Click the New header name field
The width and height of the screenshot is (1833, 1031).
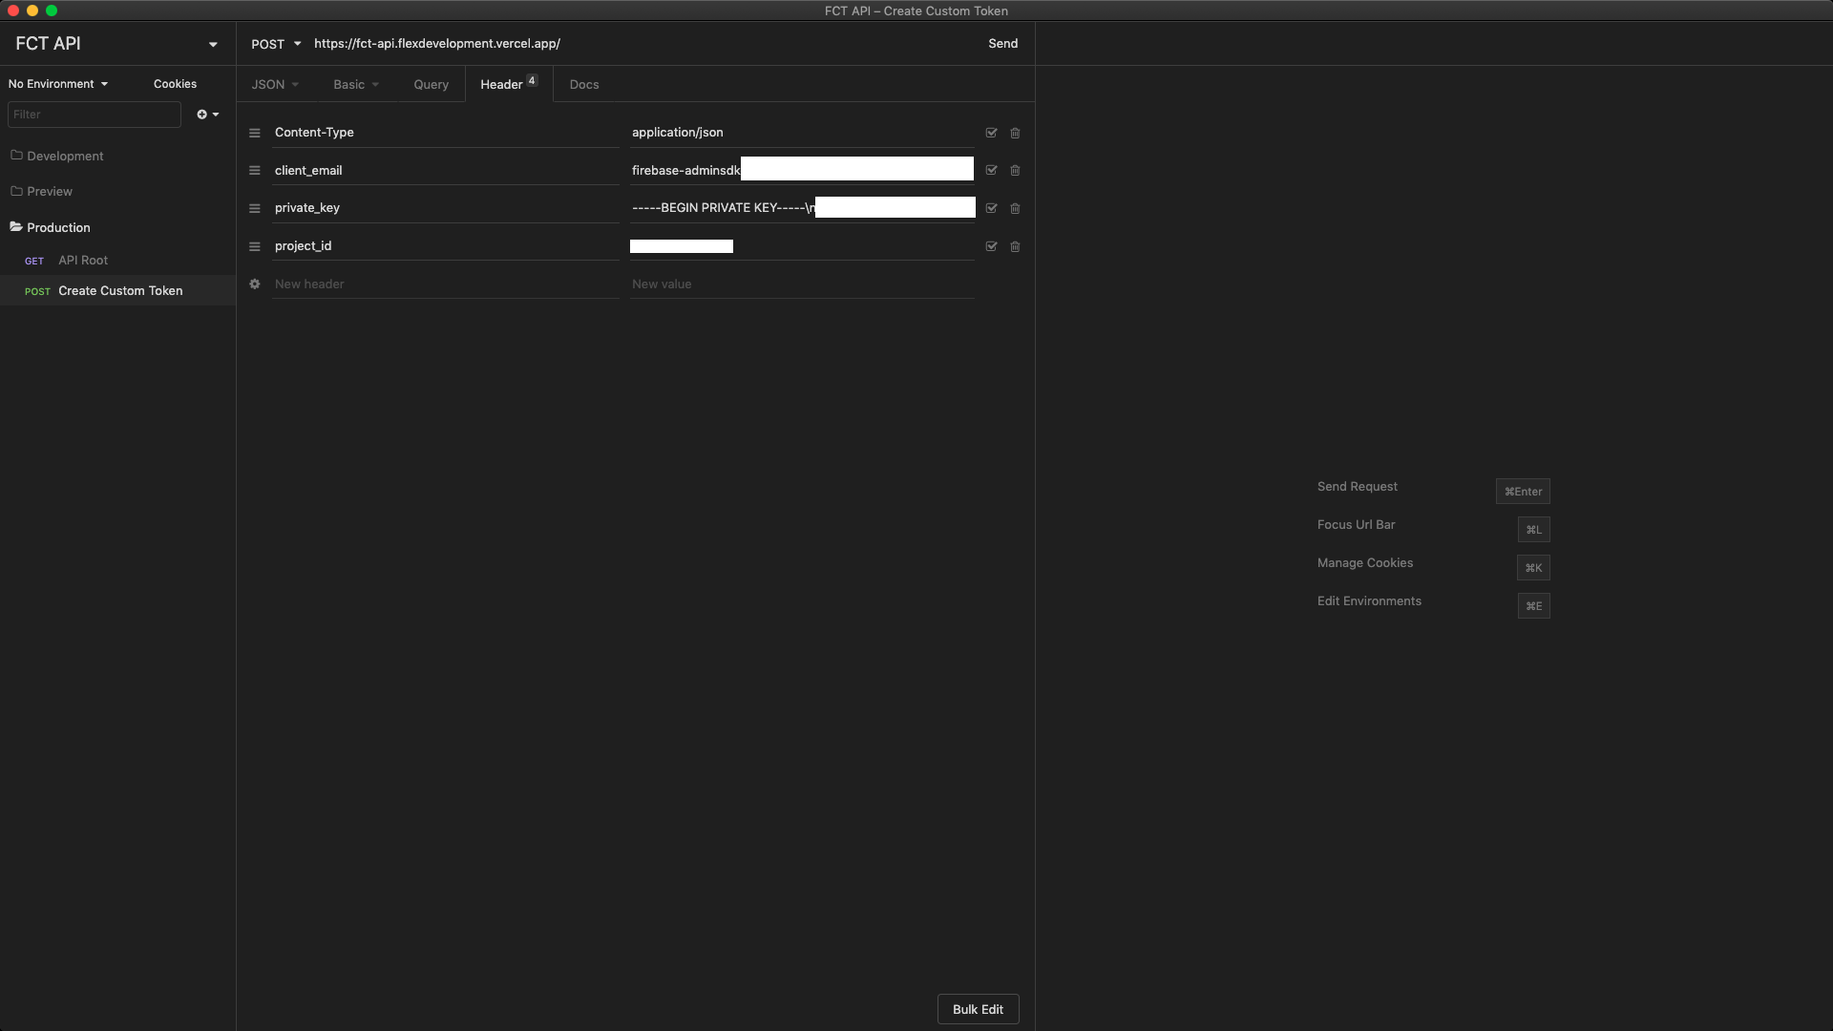pyautogui.click(x=446, y=284)
